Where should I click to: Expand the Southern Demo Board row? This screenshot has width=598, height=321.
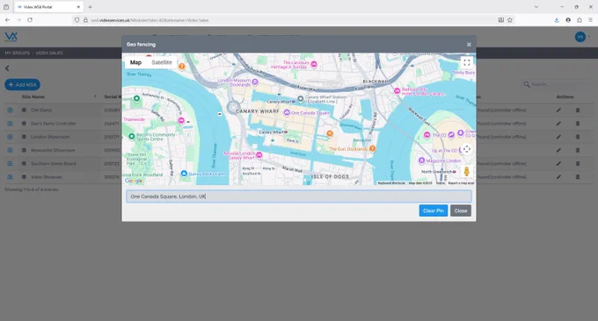[10, 163]
